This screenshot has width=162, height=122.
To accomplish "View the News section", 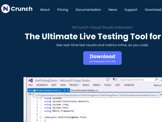I will tap(113, 10).
